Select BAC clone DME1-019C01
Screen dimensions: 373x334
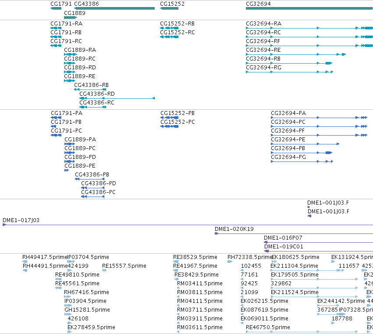click(x=284, y=247)
